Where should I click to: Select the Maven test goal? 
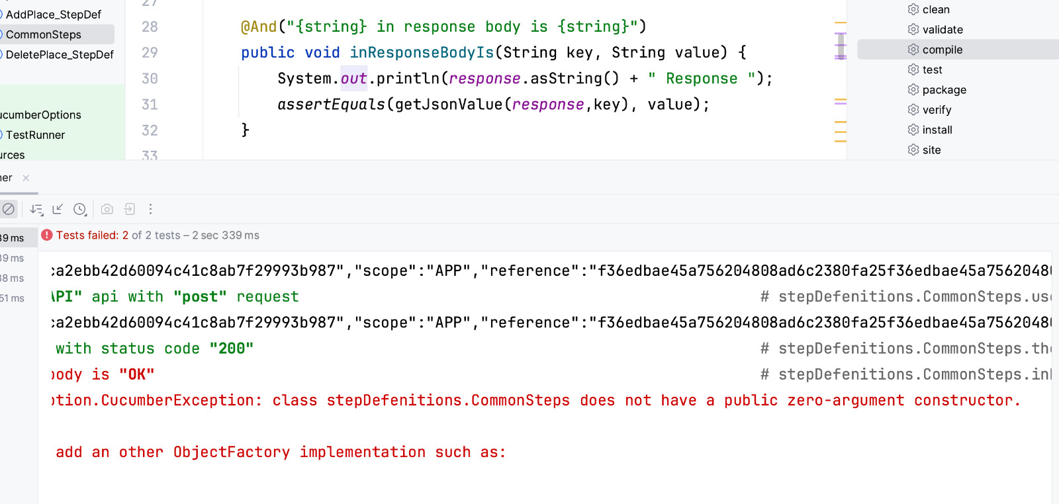coord(932,70)
